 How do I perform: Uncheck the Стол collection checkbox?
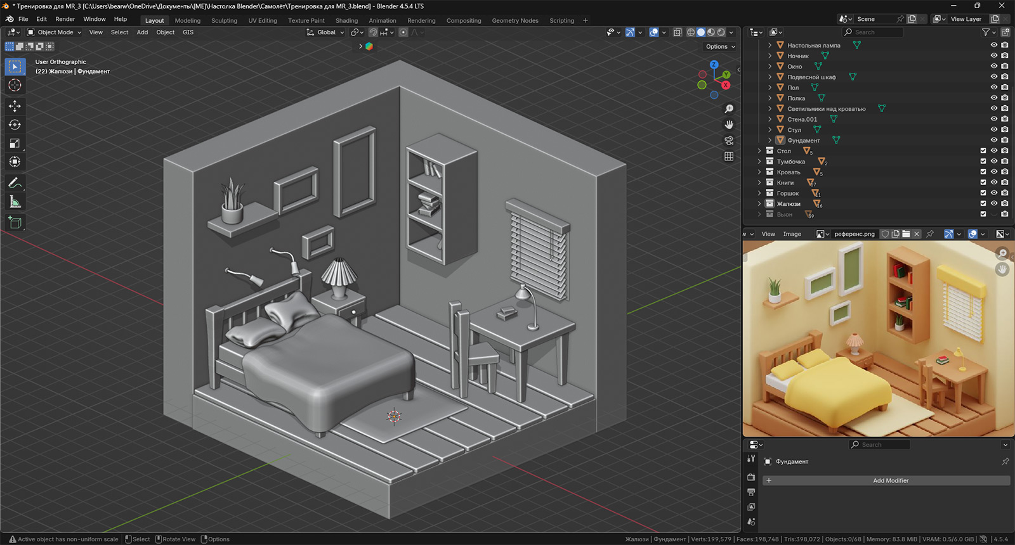point(983,151)
